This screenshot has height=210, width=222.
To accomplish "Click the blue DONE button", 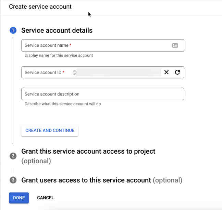I will coord(19,198).
